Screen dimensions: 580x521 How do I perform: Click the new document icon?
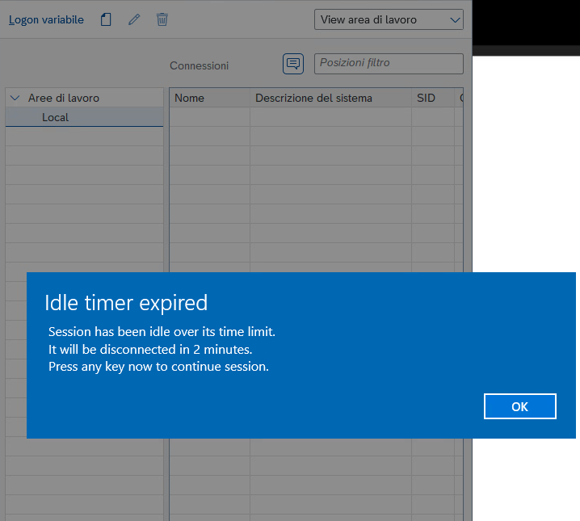(x=106, y=19)
